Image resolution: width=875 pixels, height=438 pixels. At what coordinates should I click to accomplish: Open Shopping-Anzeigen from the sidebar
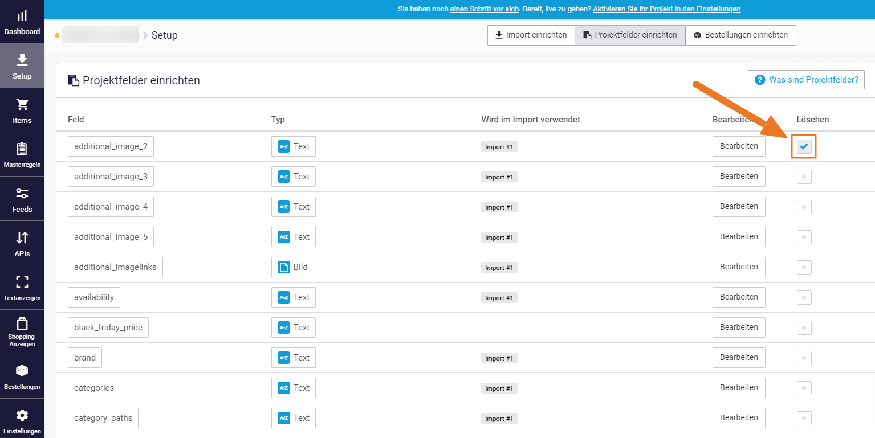pyautogui.click(x=22, y=331)
